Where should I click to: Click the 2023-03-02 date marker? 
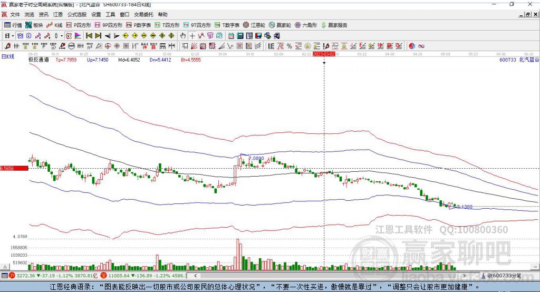click(324, 54)
